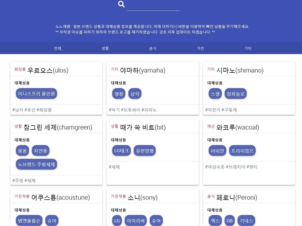Click the 아이리버 chip under 소니
The height and width of the screenshot is (226, 302).
point(136,220)
